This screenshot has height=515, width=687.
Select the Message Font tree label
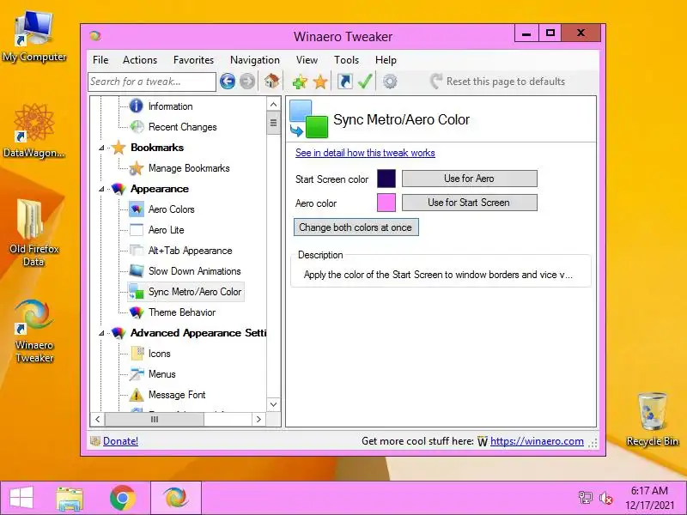[177, 395]
